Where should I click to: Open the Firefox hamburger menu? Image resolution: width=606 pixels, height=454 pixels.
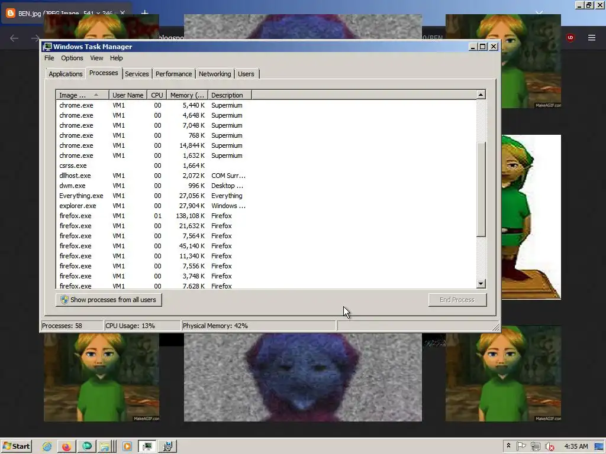pyautogui.click(x=592, y=37)
